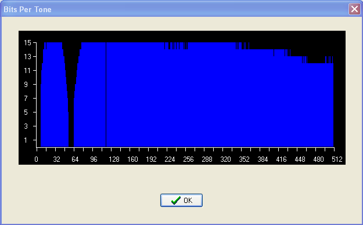363x225 pixels.
Task: Click the x-axis label "352"
Action: click(245, 159)
